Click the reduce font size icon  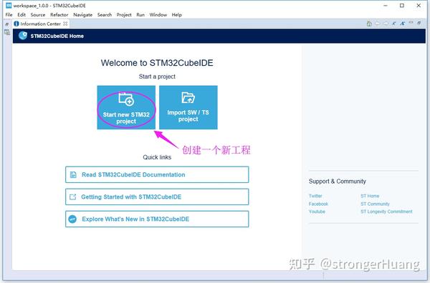394,24
